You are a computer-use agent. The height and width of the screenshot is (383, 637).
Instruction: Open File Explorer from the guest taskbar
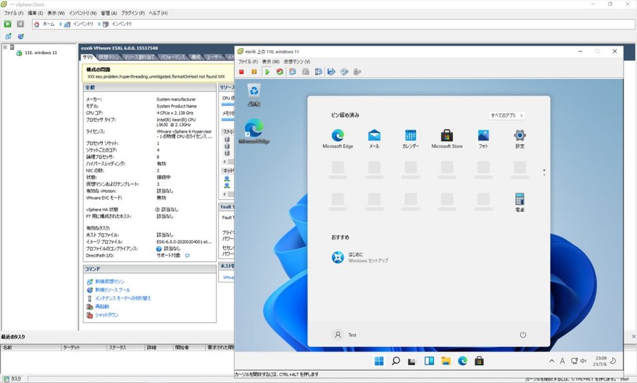pyautogui.click(x=445, y=361)
